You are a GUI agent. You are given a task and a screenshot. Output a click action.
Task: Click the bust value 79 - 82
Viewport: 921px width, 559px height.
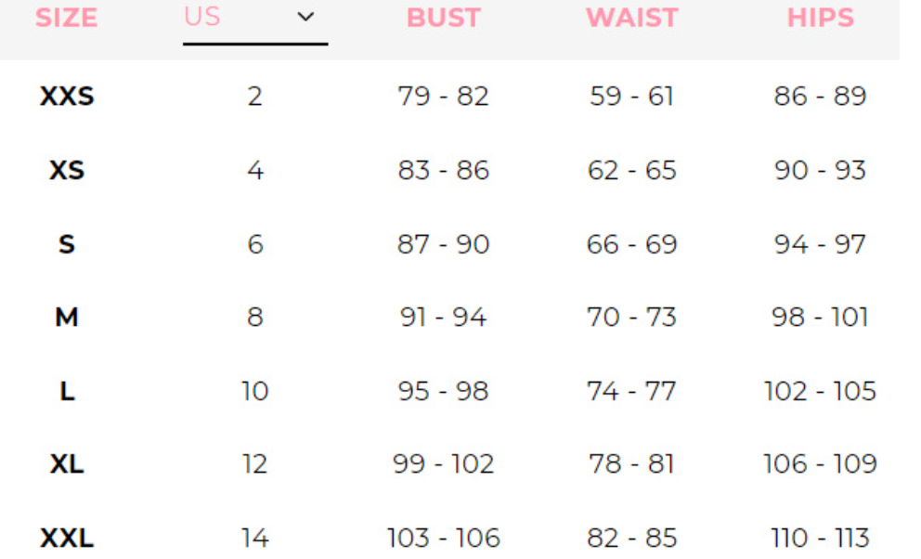pyautogui.click(x=443, y=97)
